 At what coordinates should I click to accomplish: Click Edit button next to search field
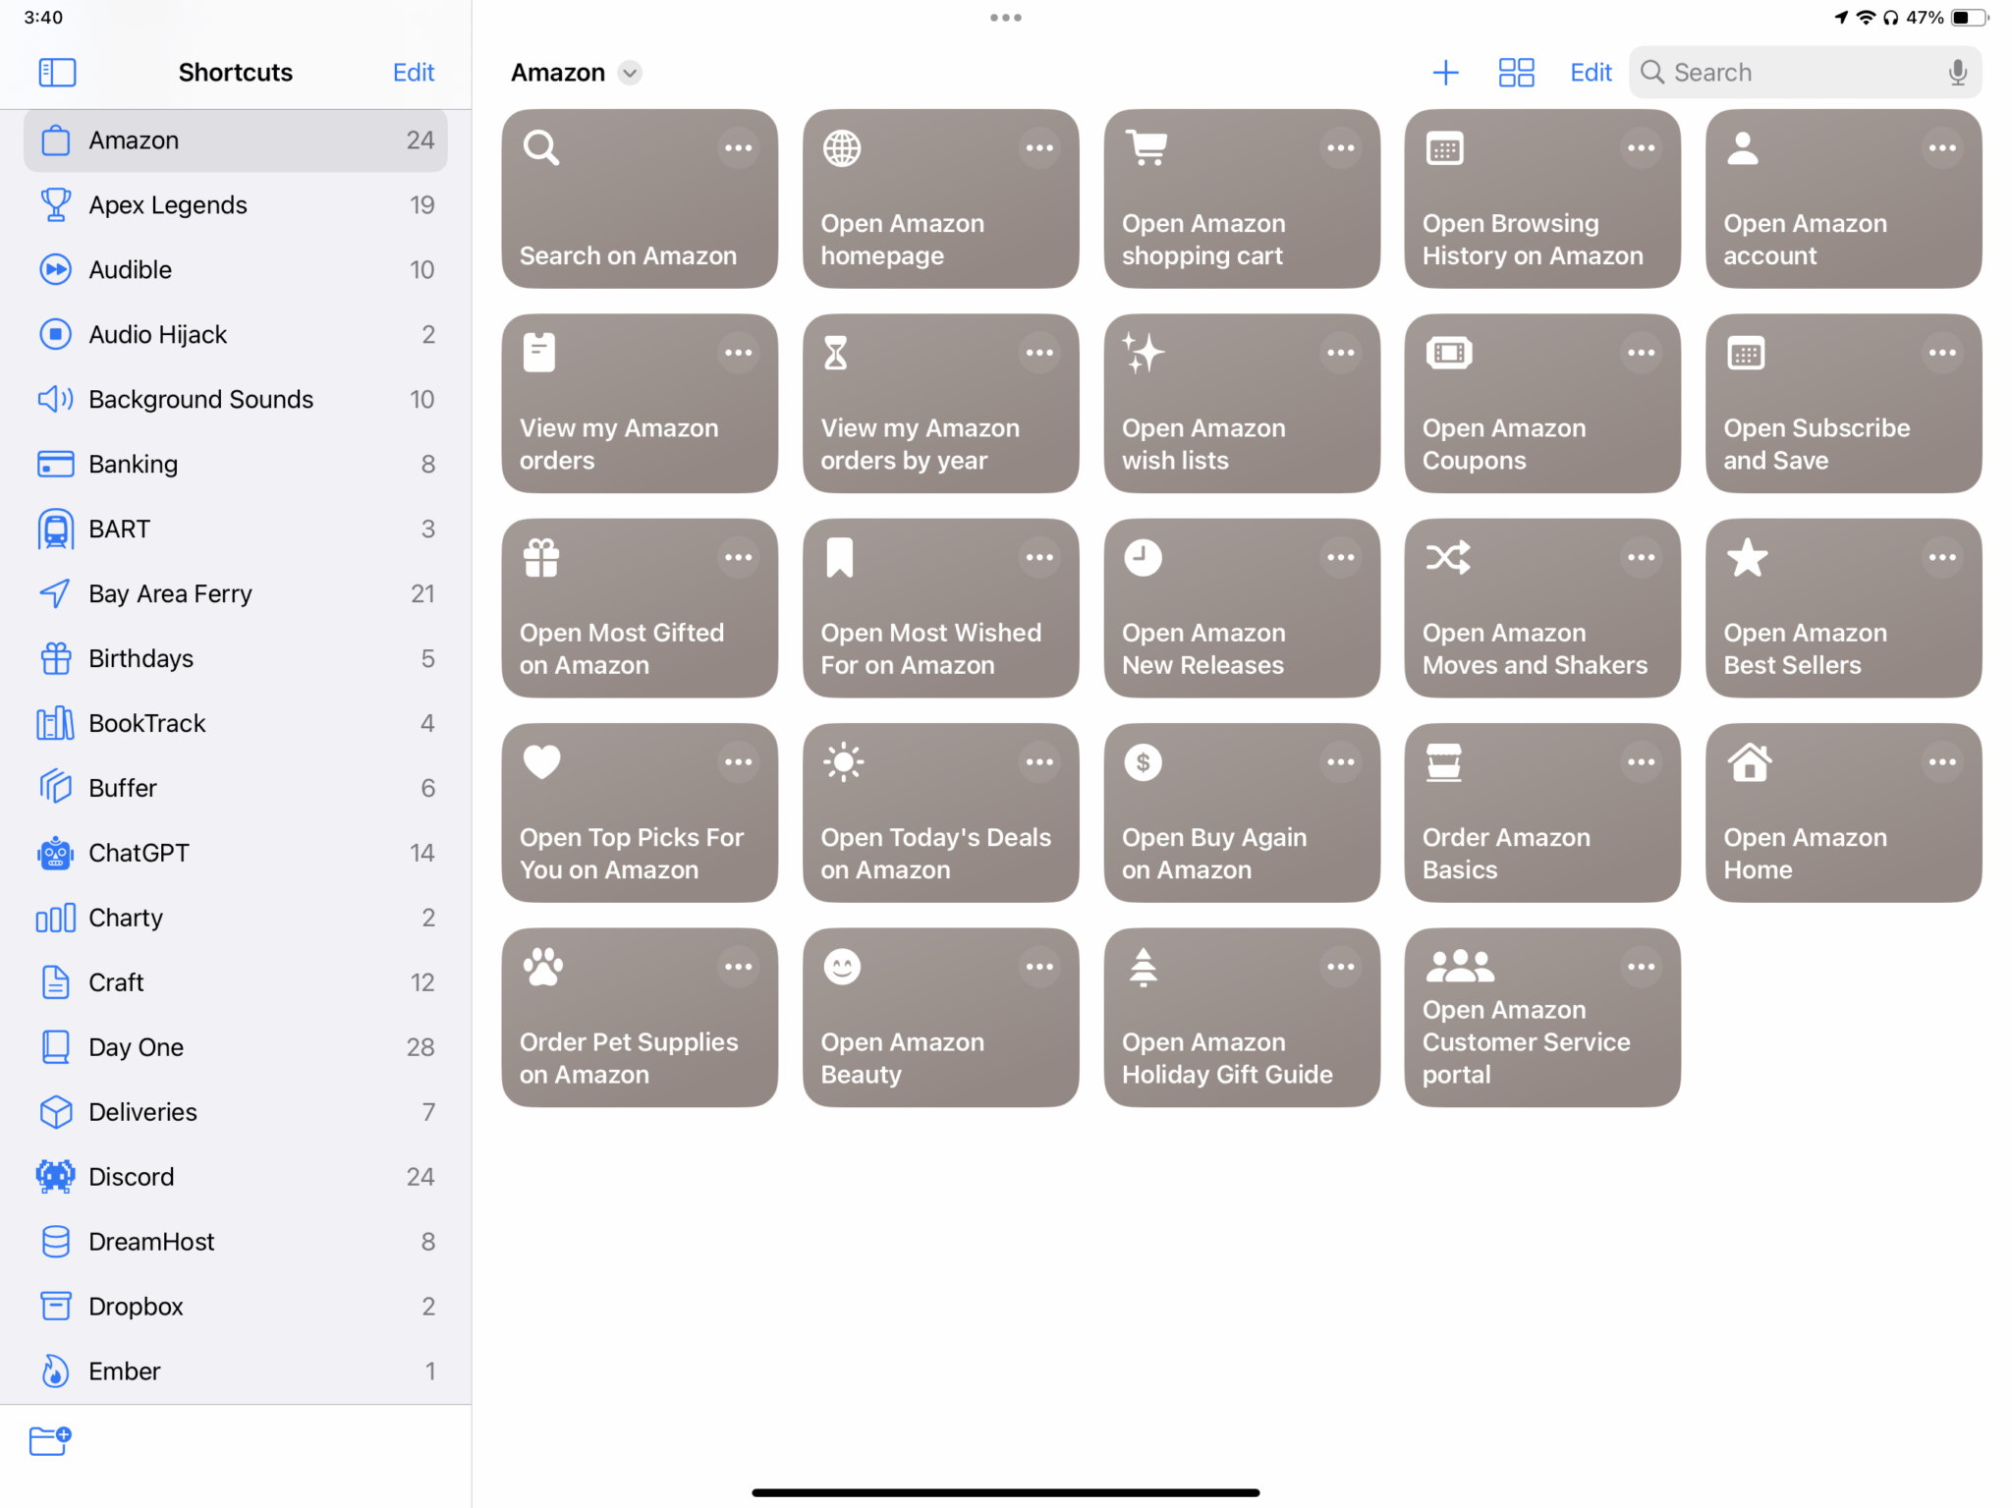(x=1591, y=72)
